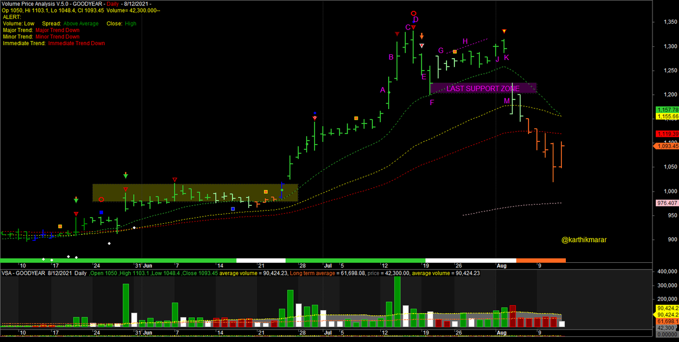Click the green down arrow left of the yellow zone

[76, 200]
